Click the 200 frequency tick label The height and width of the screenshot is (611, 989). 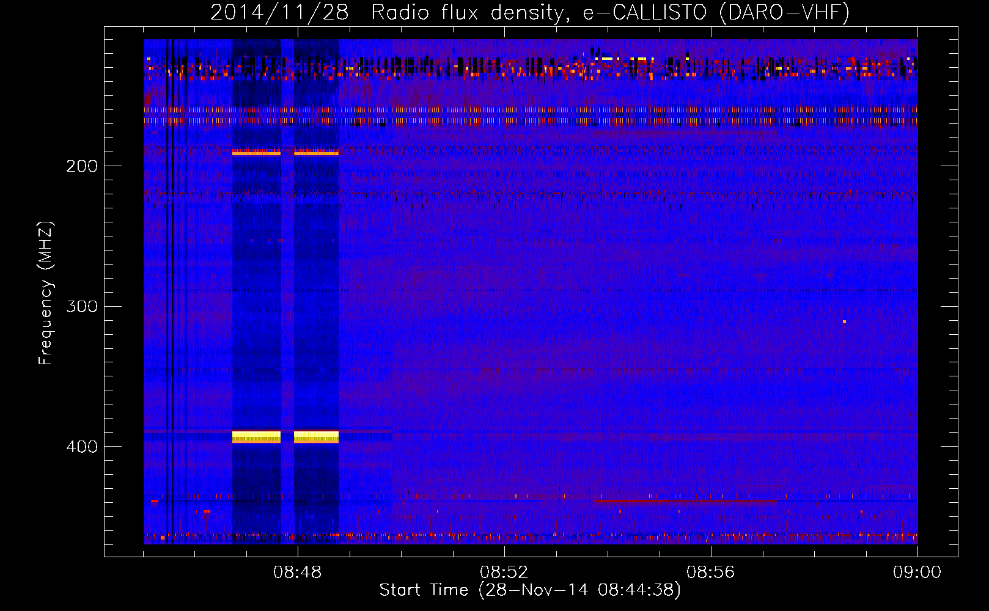[82, 166]
